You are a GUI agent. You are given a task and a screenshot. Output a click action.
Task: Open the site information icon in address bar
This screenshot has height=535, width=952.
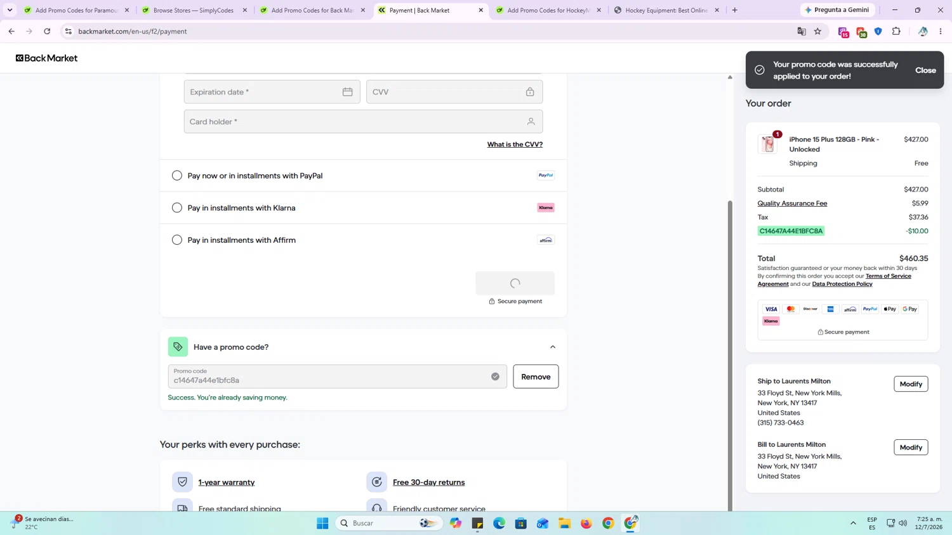coord(69,31)
